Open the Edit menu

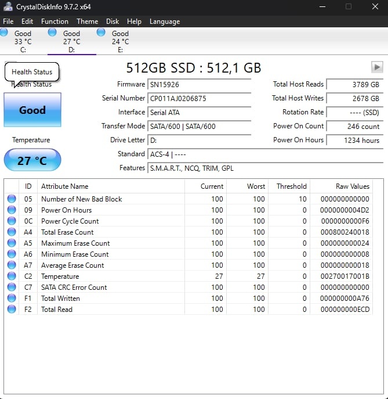[x=27, y=21]
